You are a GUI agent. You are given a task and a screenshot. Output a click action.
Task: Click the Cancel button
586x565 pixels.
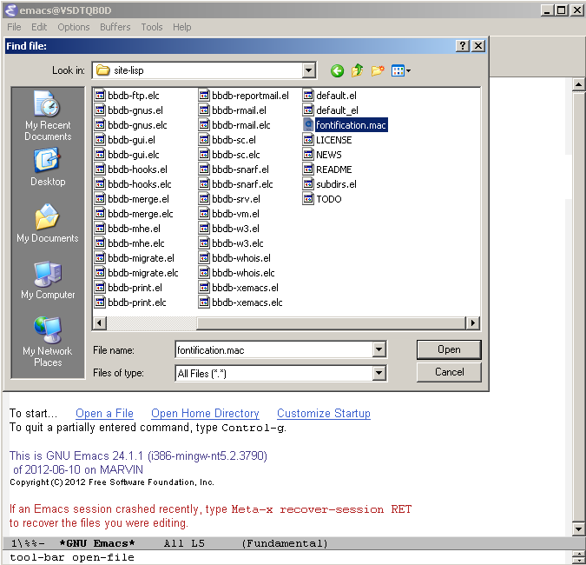click(x=449, y=372)
